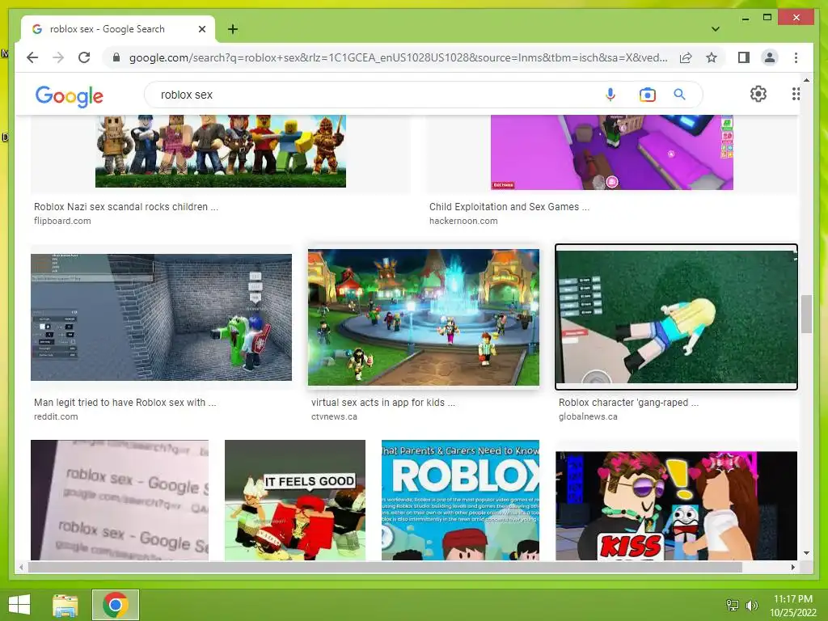Screen dimensions: 828x621
Task: Focus the Chrome address bar URL
Action: [x=398, y=57]
